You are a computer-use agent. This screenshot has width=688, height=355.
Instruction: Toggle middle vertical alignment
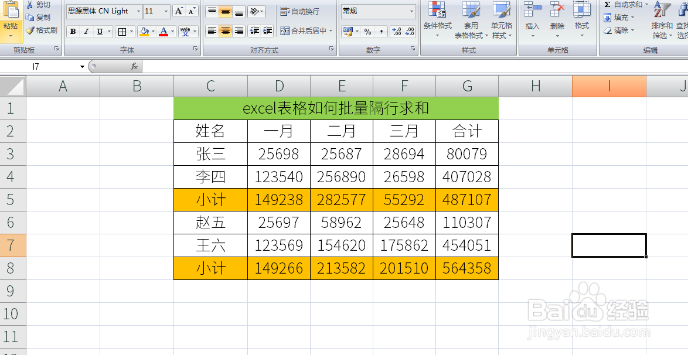[x=226, y=11]
